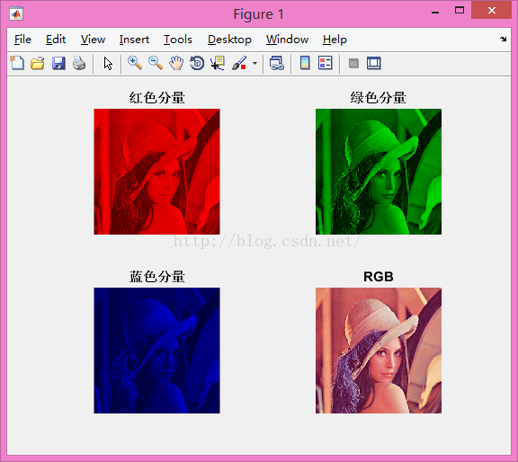The height and width of the screenshot is (462, 518).
Task: Activate the Zoom In magnifier tool
Action: point(135,63)
